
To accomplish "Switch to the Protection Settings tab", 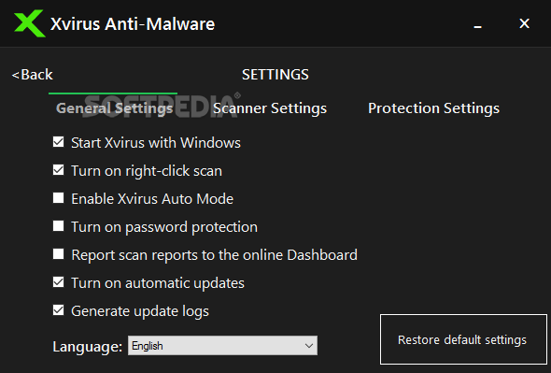I will [433, 108].
